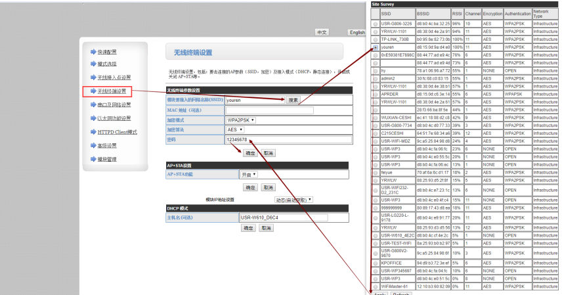The height and width of the screenshot is (295, 562).
Task: Expand the AP+STA功能 开启 dropdown
Action: click(248, 175)
